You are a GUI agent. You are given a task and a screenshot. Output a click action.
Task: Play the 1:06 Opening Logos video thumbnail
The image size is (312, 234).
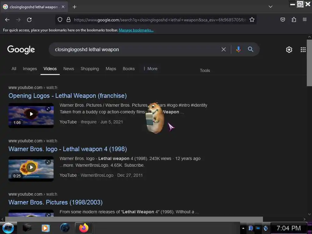point(31,115)
